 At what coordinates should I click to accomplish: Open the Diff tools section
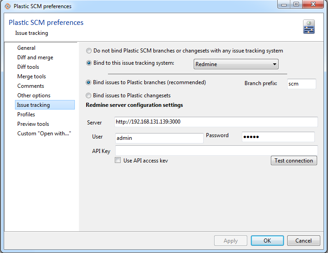coord(28,67)
